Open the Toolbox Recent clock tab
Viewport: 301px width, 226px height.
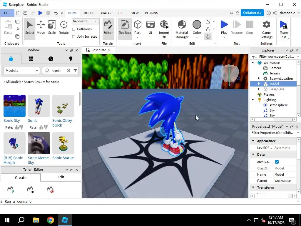click(x=51, y=59)
